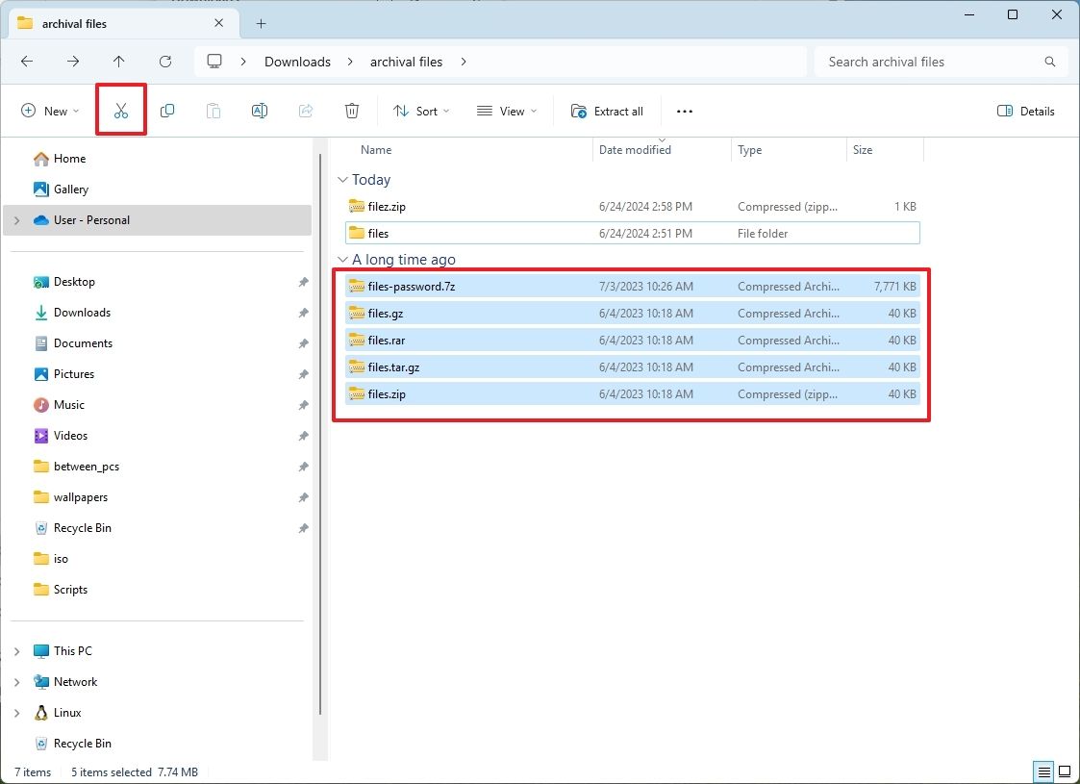The image size is (1080, 784).
Task: Click the Paste icon
Action: click(x=213, y=110)
